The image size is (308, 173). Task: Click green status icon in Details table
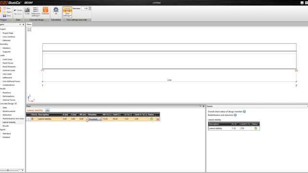256,128
